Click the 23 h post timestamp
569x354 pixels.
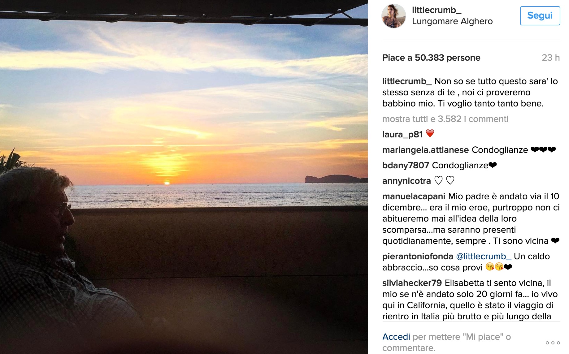coord(550,58)
